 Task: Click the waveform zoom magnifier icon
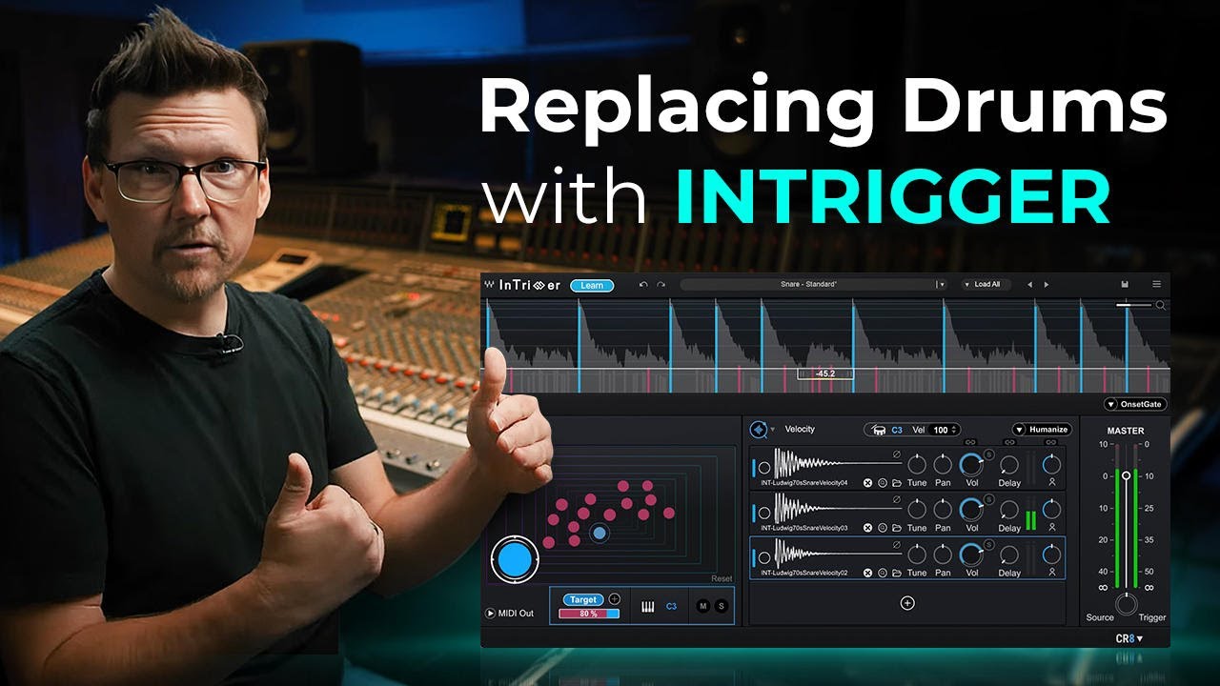pyautogui.click(x=1160, y=306)
